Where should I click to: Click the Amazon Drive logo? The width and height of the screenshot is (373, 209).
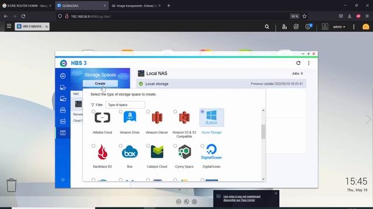tap(129, 117)
